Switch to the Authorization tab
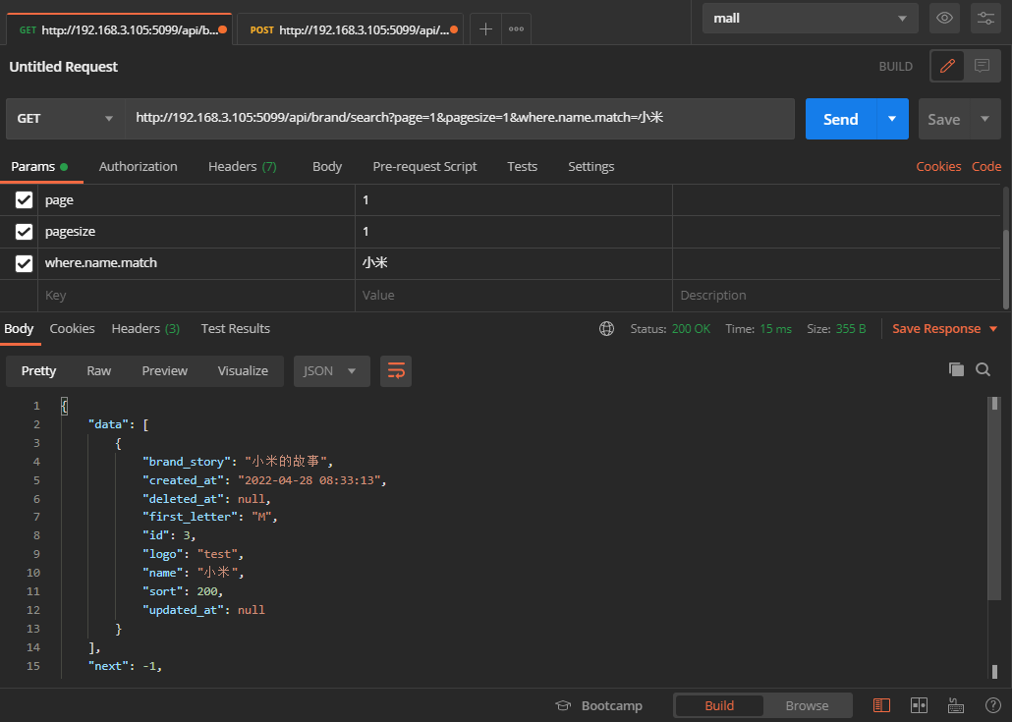Viewport: 1012px width, 722px height. pos(138,166)
